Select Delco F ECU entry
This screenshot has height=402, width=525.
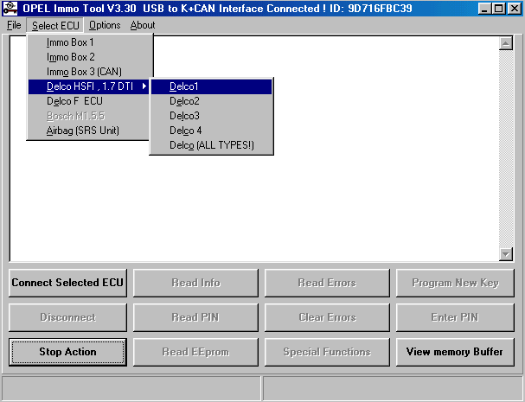point(90,101)
